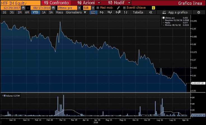Click 97) Modif menu button
Viewport: 206px width, 125px height.
point(116,3)
